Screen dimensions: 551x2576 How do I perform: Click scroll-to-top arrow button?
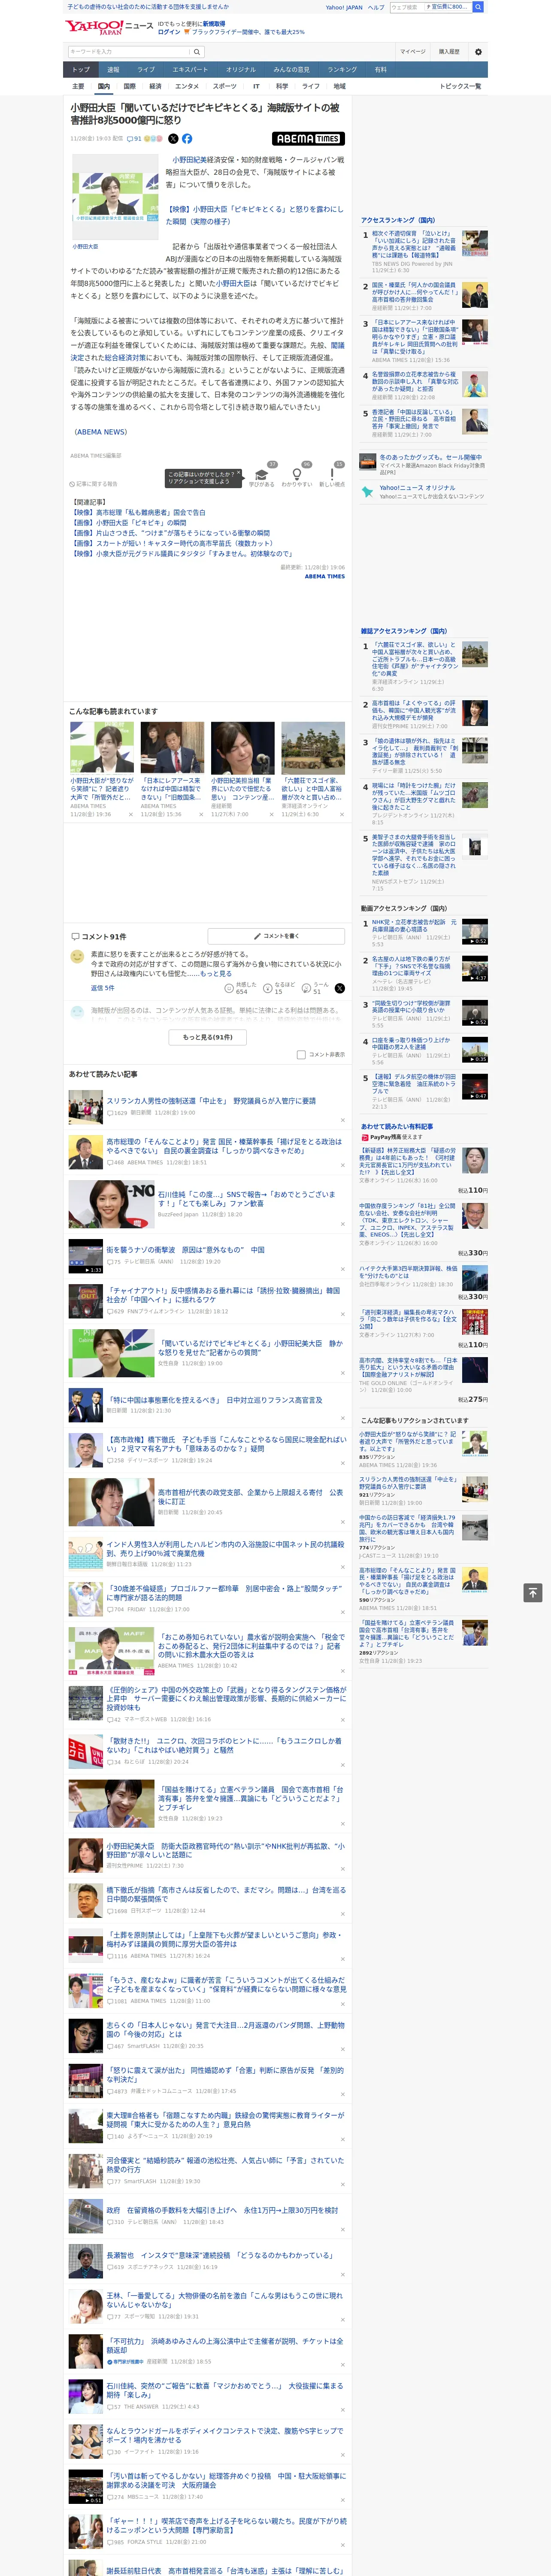(x=533, y=1593)
